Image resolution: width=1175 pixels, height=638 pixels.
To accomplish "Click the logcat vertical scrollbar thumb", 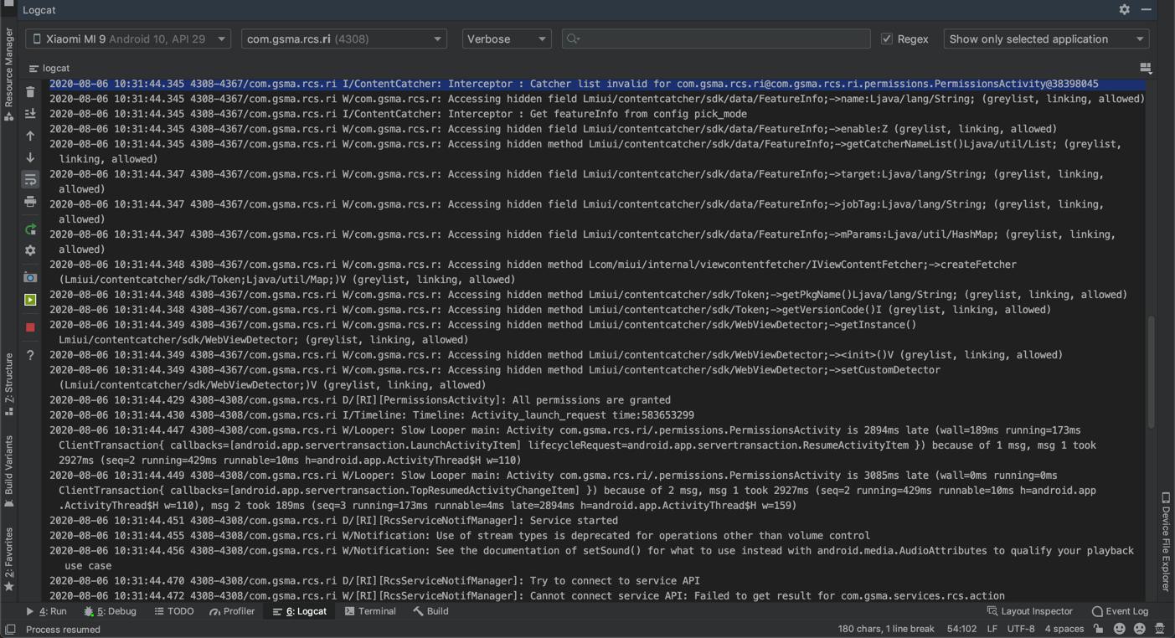I will click(1151, 372).
